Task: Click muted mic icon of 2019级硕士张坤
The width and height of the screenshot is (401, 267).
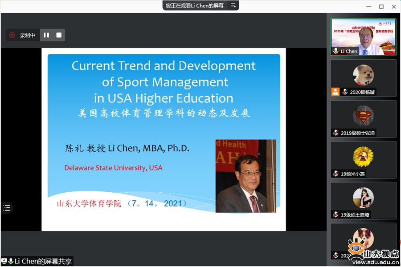Action: click(336, 133)
